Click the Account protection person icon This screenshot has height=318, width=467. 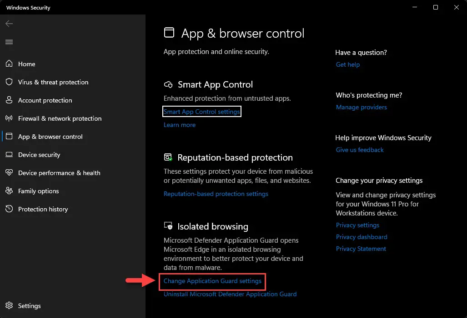(9, 100)
